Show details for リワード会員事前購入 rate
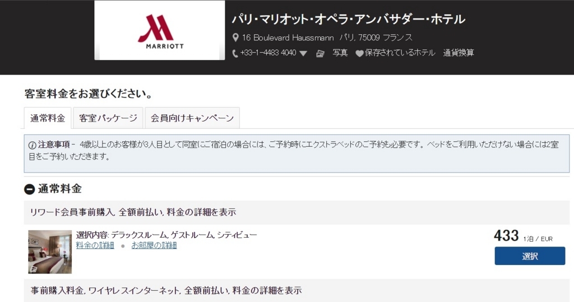This screenshot has width=574, height=302. click(133, 212)
